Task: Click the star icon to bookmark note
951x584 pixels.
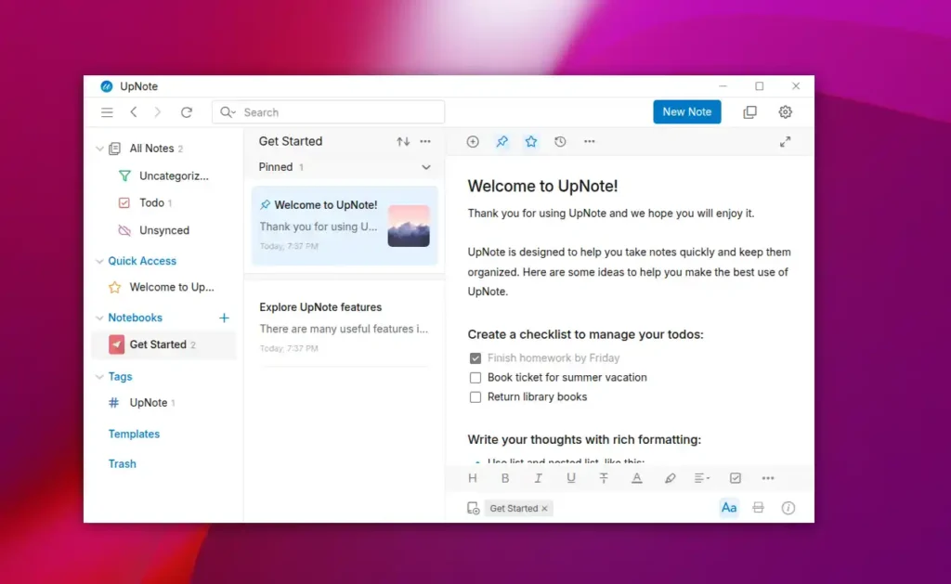Action: [530, 142]
